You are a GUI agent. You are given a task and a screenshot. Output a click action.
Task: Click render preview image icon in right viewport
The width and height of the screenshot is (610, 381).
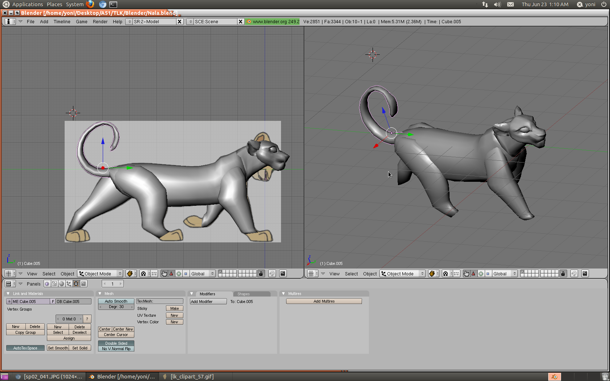[x=585, y=274]
